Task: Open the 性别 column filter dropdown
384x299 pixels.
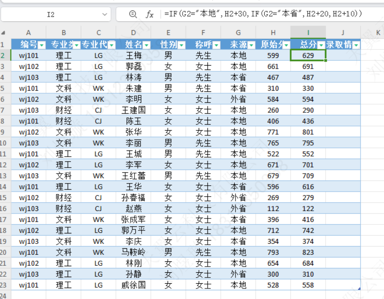Action: (x=182, y=45)
